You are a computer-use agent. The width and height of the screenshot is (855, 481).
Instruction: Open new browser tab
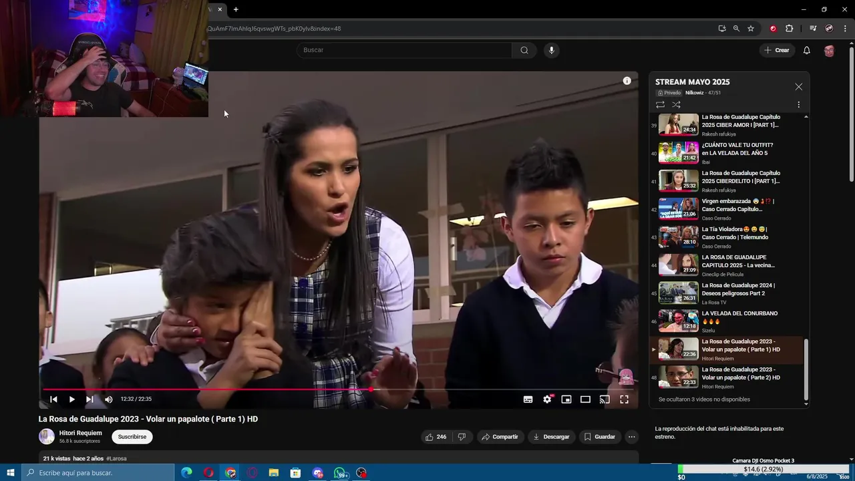pyautogui.click(x=236, y=9)
